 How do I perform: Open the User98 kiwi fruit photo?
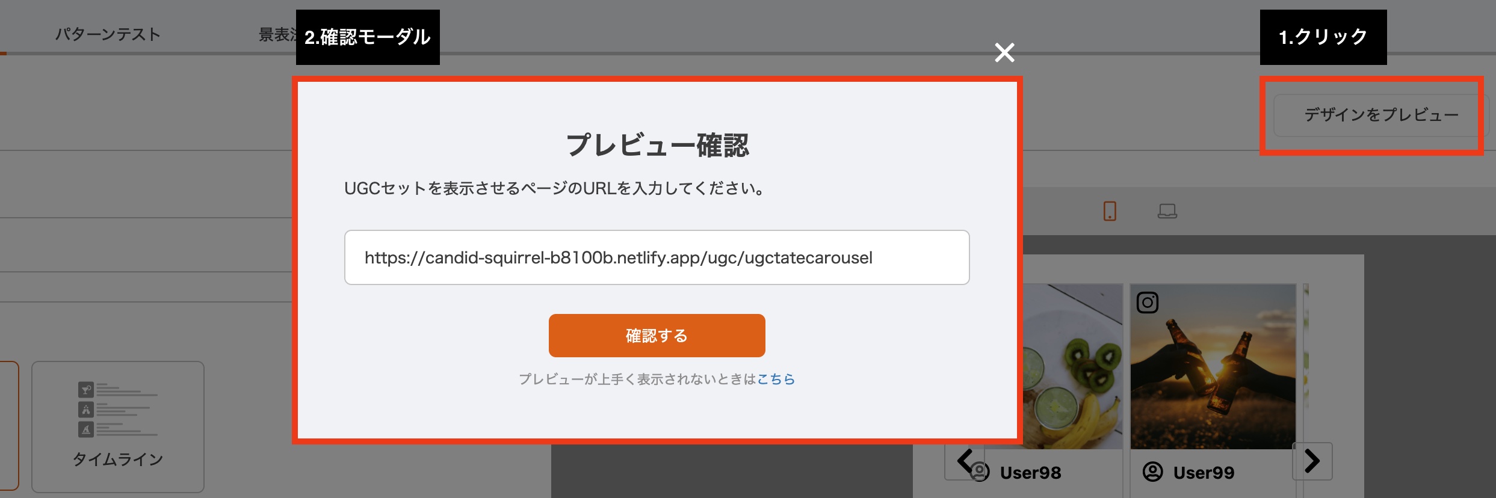click(x=1073, y=367)
